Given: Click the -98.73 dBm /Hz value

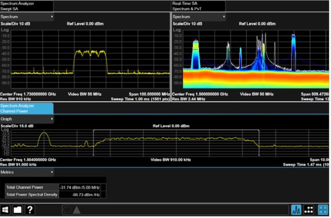Looking at the screenshot, I should point(86,195).
